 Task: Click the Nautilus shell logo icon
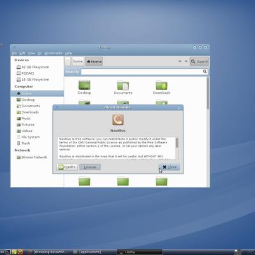118,120
